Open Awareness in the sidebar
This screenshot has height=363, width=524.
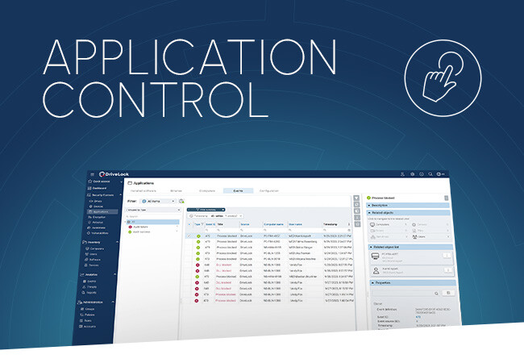coord(96,227)
